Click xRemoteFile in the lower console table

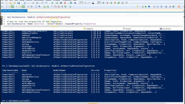pyautogui.click(x=28, y=86)
